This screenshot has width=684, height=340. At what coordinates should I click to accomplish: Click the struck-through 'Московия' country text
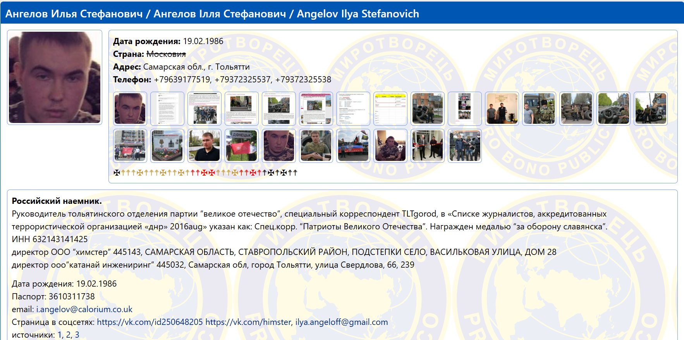pyautogui.click(x=166, y=54)
